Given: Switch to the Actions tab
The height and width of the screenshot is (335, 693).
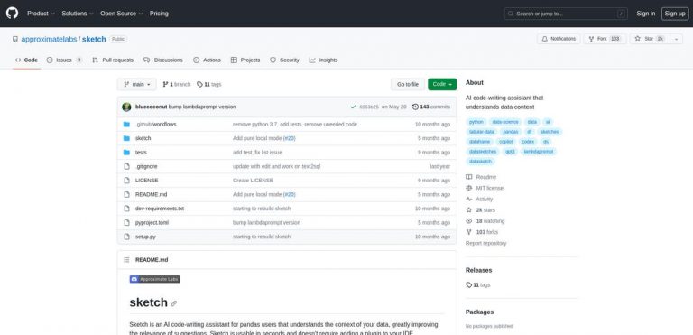Looking at the screenshot, I should pyautogui.click(x=207, y=60).
